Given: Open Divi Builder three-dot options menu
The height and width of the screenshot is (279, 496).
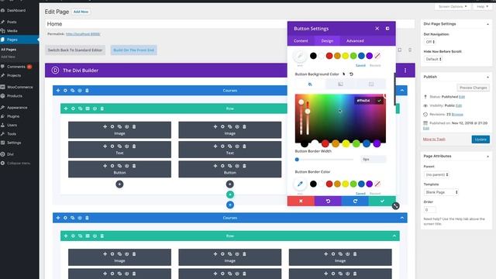Looking at the screenshot, I should (x=405, y=71).
